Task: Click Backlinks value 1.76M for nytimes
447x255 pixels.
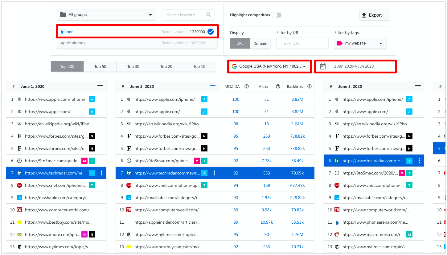Action: tap(297, 234)
